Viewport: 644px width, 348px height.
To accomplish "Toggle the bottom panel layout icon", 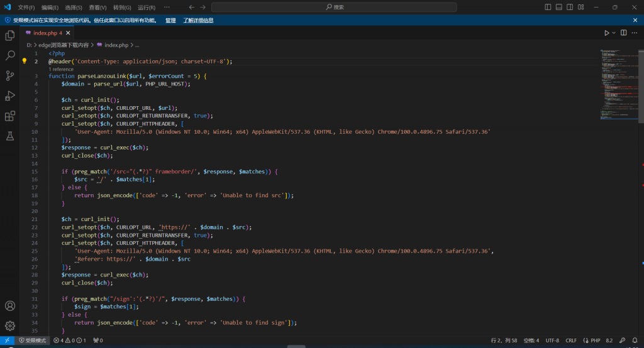I will 559,7.
